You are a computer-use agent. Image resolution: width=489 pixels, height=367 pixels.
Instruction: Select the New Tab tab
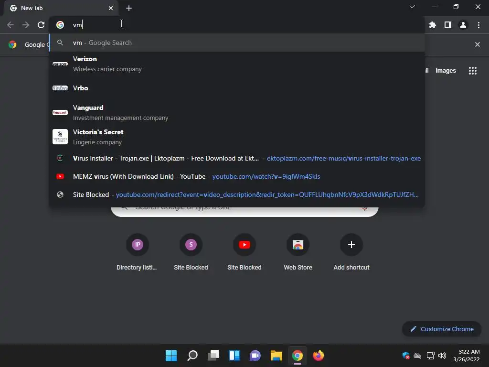click(62, 8)
